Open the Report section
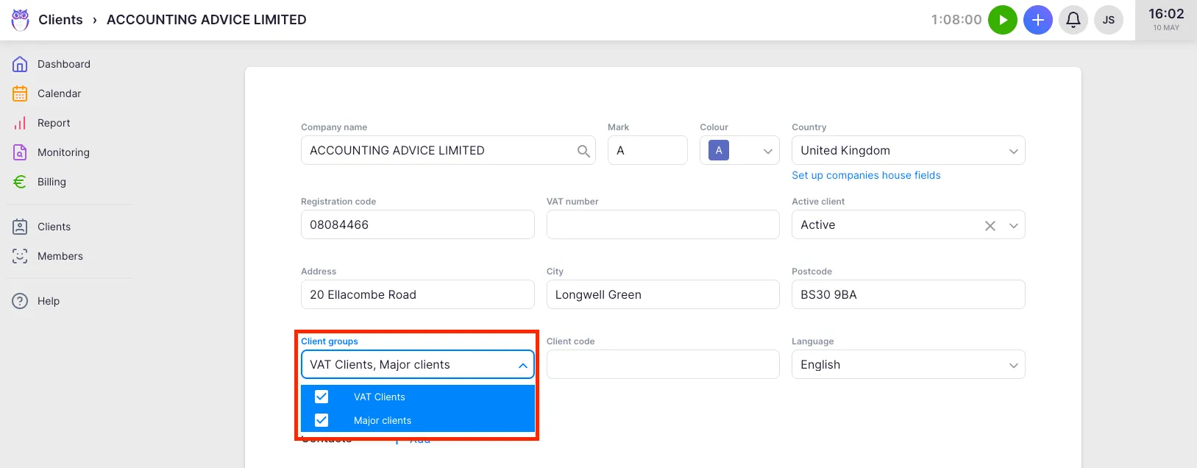Viewport: 1197px width, 468px height. coord(54,123)
